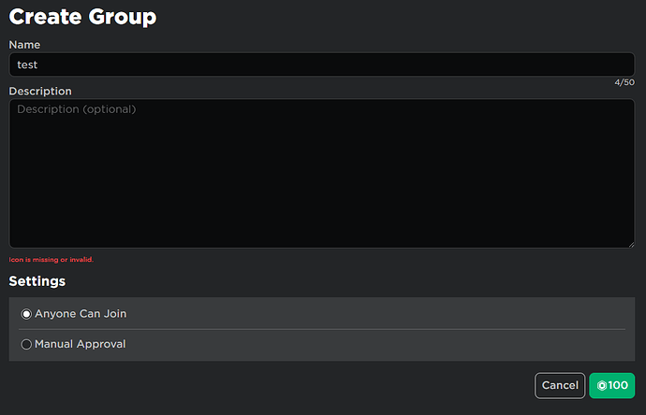The height and width of the screenshot is (415, 646).
Task: Select the Manual Approval radio button
Action: (26, 344)
